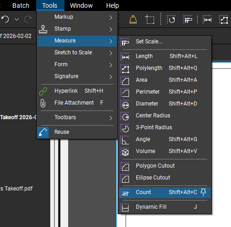Close the open Tools menu
This screenshot has width=231, height=227.
point(50,5)
